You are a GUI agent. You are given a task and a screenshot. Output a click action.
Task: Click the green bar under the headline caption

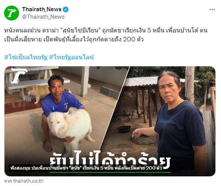tap(110, 172)
